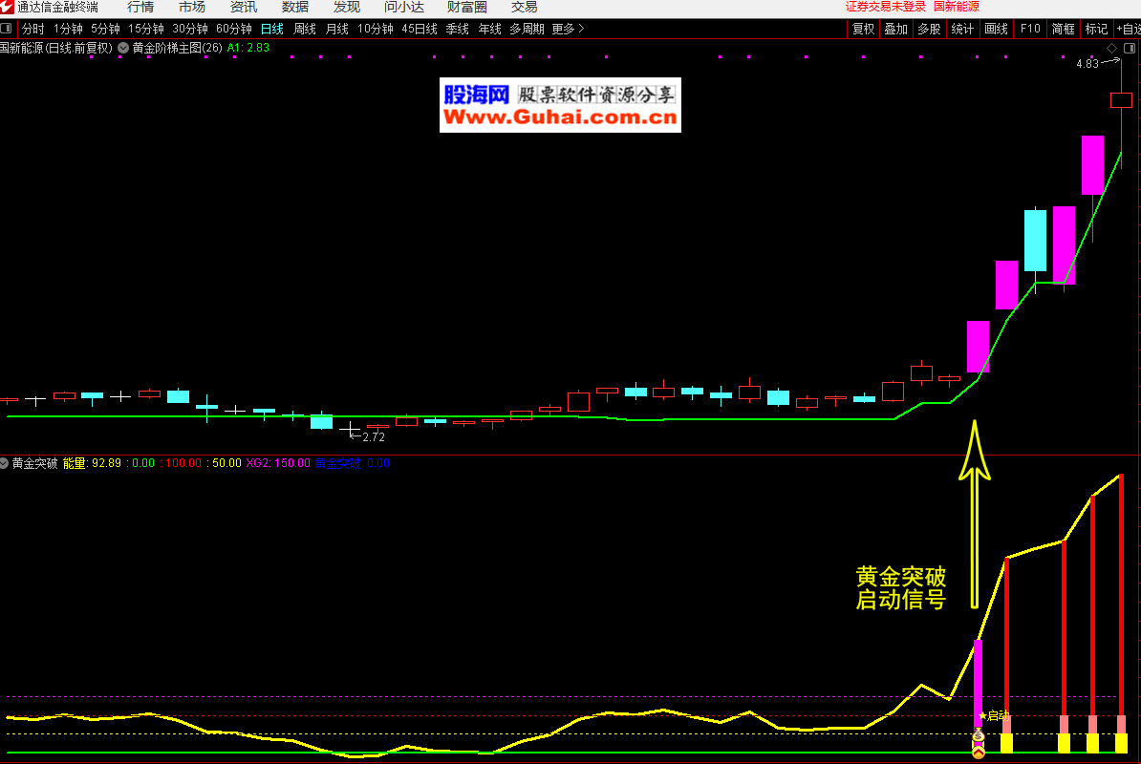
Task: Click the F10 company info button
Action: coord(1030,29)
